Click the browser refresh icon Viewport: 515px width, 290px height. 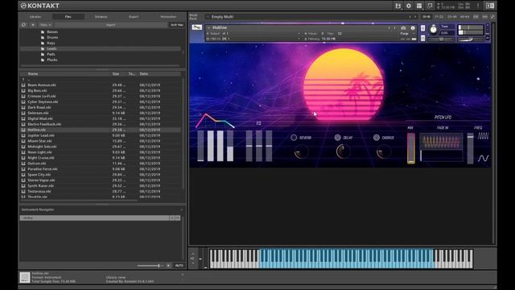pos(23,25)
